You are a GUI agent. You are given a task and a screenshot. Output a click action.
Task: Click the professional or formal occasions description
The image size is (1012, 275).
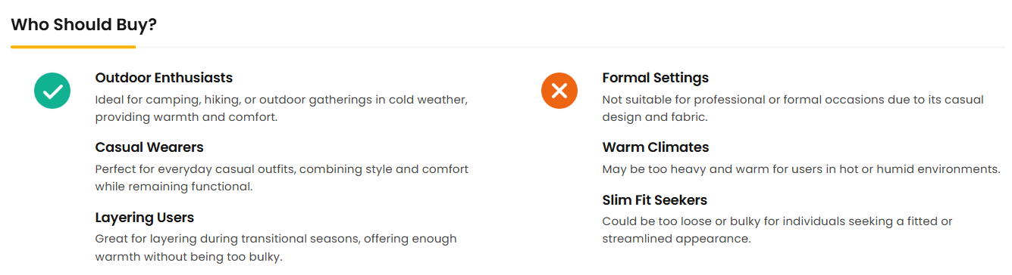coord(793,109)
